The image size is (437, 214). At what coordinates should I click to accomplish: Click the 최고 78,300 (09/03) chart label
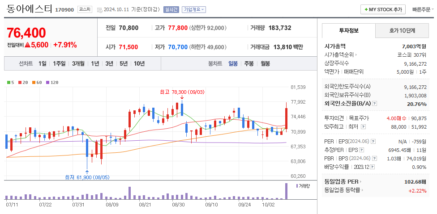click(x=182, y=92)
